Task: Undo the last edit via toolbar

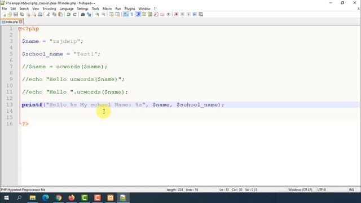Action: coord(68,14)
